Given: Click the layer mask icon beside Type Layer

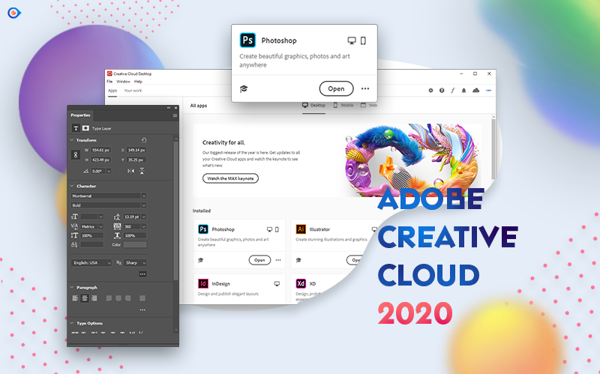Looking at the screenshot, I should 85,128.
